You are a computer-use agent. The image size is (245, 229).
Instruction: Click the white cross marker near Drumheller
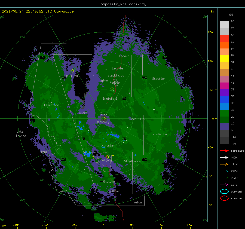point(154,109)
